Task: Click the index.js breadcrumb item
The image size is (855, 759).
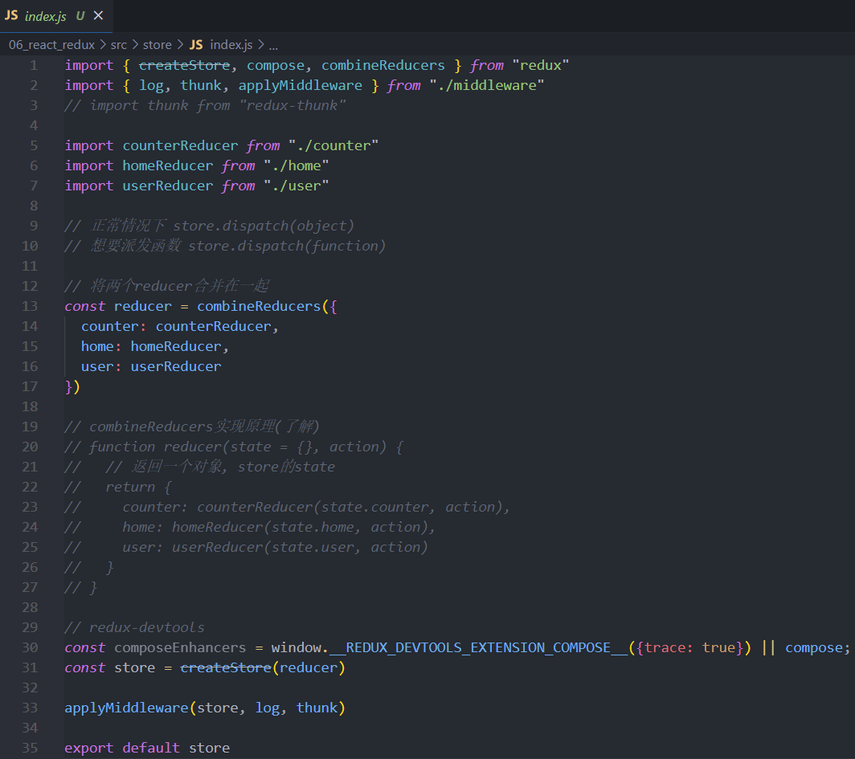Action: (x=231, y=45)
